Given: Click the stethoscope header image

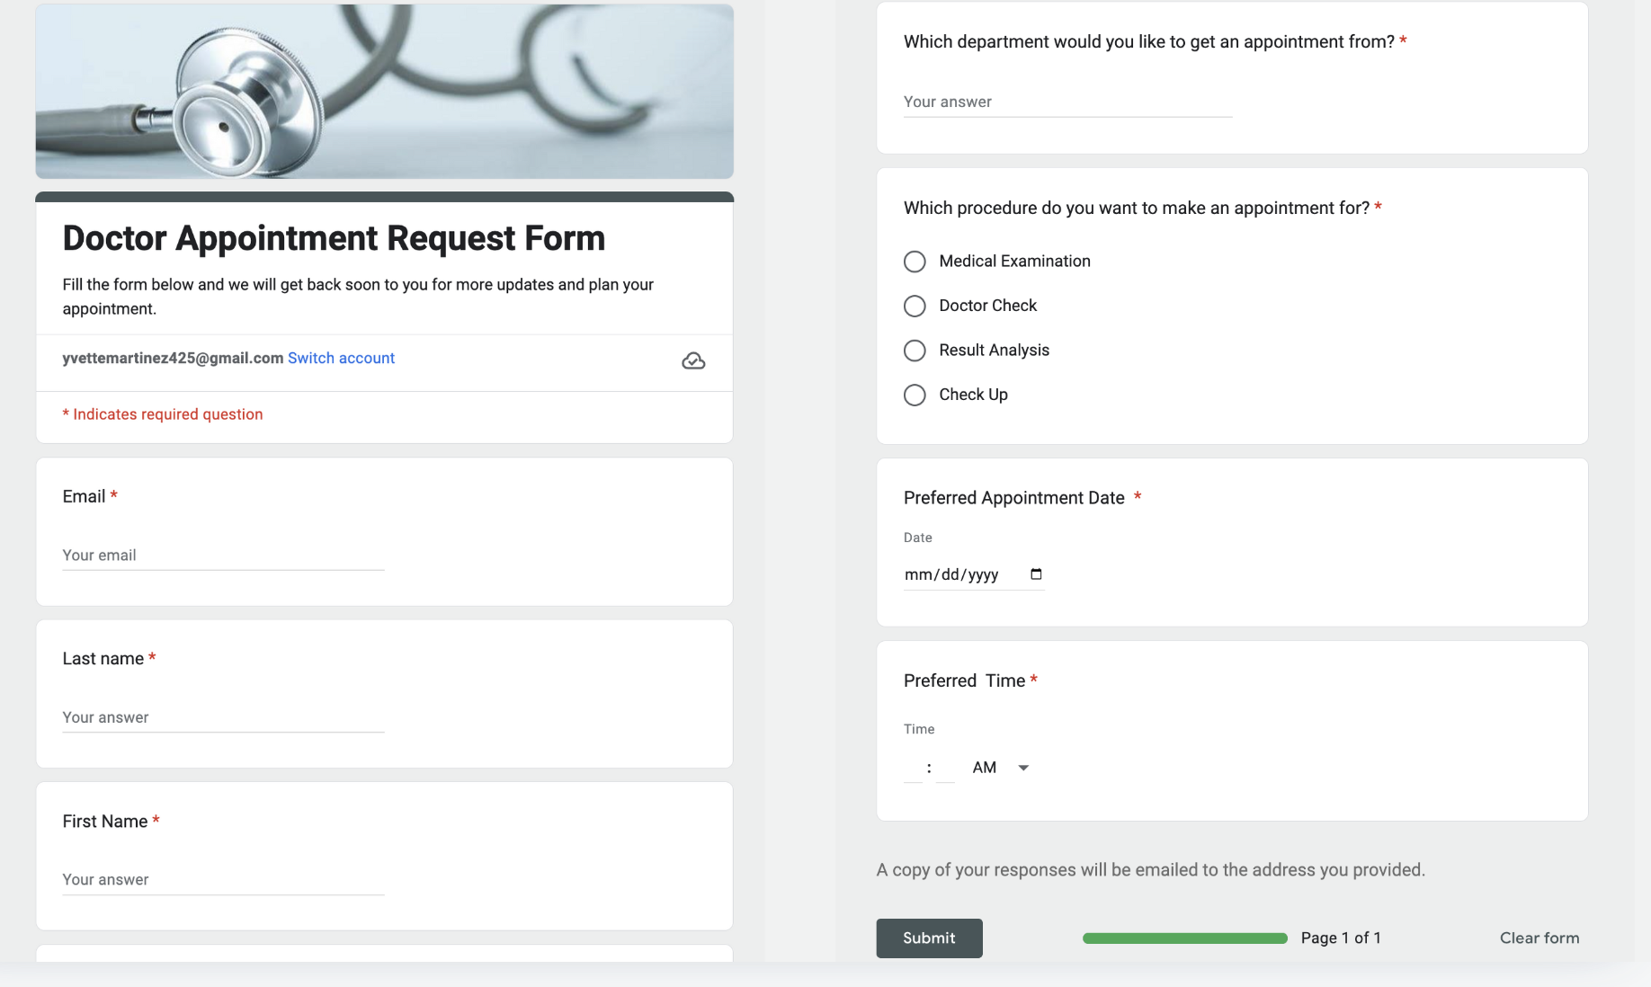Looking at the screenshot, I should 384,92.
